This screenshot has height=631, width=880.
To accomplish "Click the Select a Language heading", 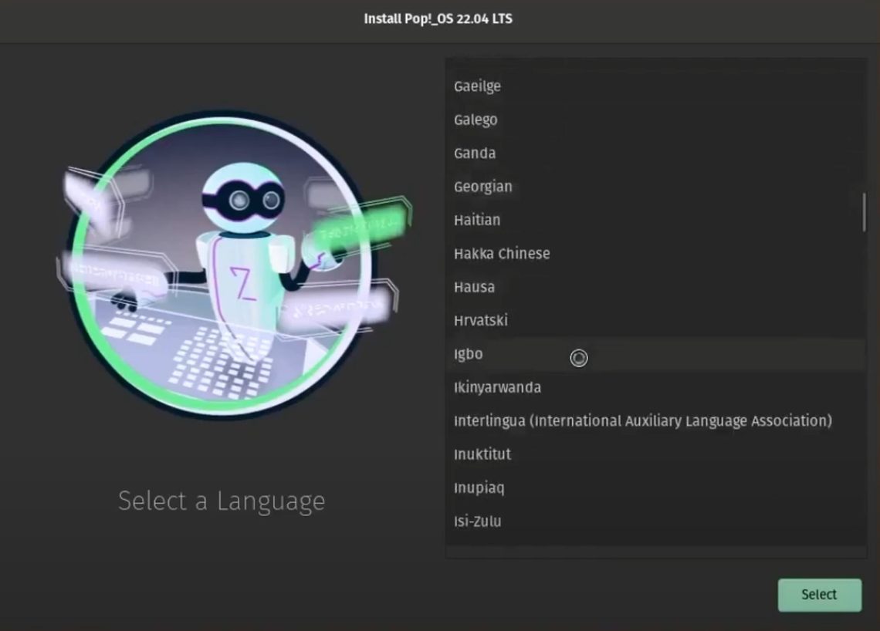I will click(221, 501).
